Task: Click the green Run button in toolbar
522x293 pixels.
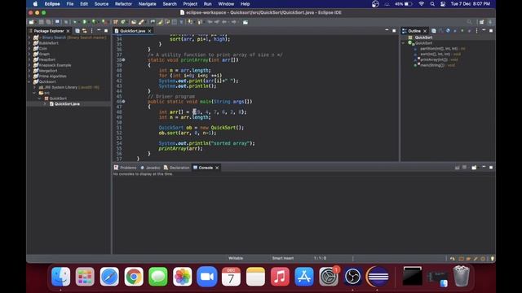Action: (x=85, y=22)
